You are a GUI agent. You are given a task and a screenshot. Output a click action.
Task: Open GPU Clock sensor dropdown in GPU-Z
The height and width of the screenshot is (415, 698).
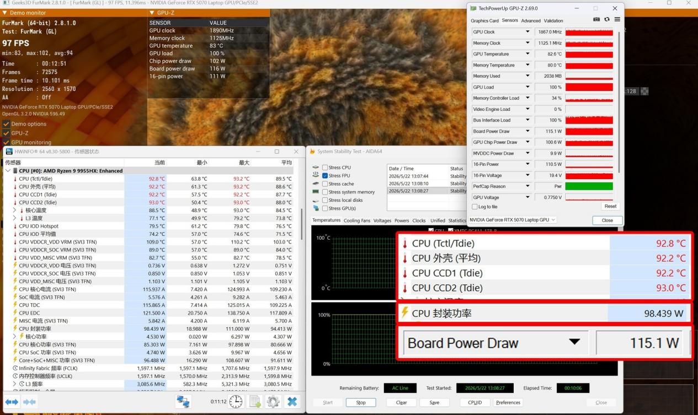528,32
